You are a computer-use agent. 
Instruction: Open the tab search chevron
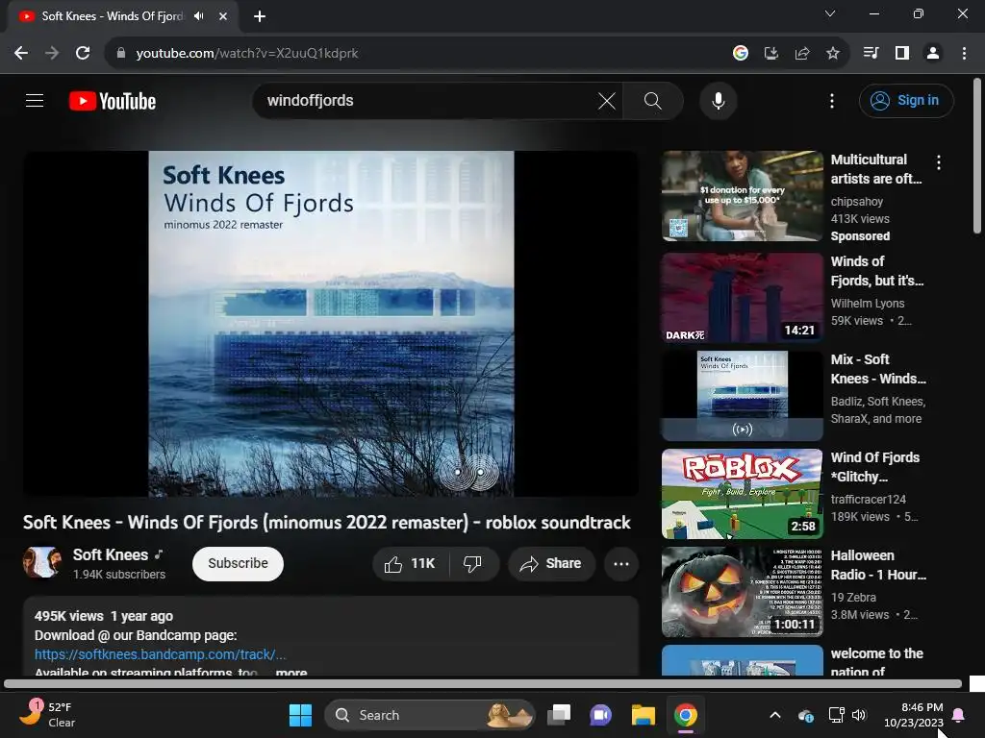[x=830, y=13]
